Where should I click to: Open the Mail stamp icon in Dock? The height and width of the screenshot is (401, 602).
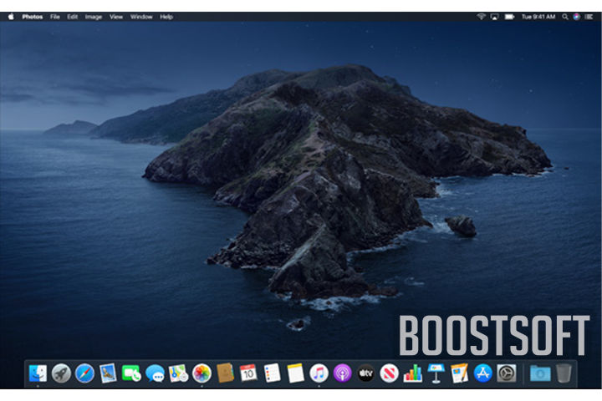point(108,373)
